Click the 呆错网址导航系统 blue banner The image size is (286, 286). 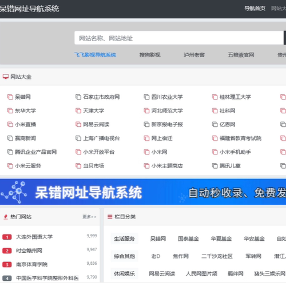click(x=143, y=192)
